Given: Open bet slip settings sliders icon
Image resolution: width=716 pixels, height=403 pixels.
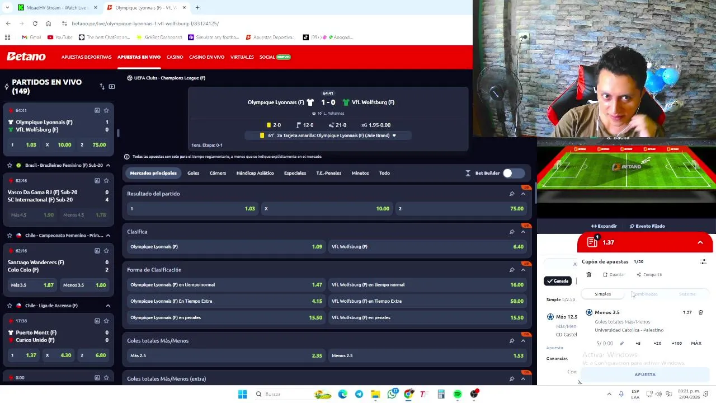Looking at the screenshot, I should coord(703,261).
